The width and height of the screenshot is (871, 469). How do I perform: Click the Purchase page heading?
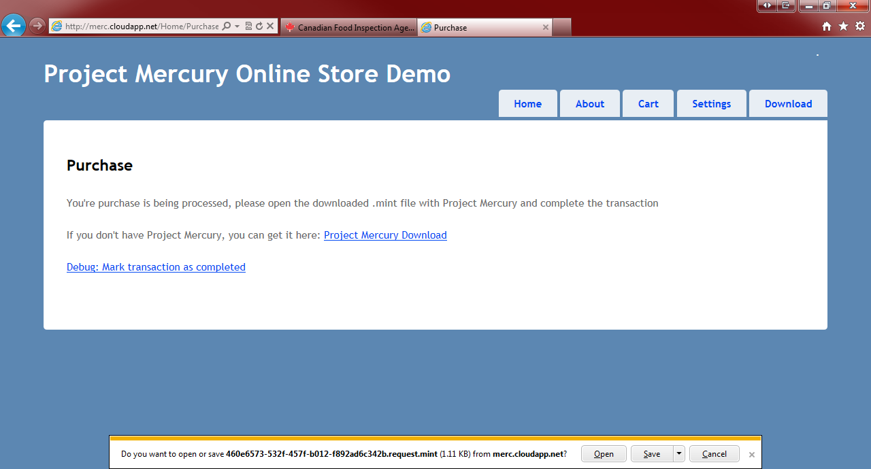99,165
